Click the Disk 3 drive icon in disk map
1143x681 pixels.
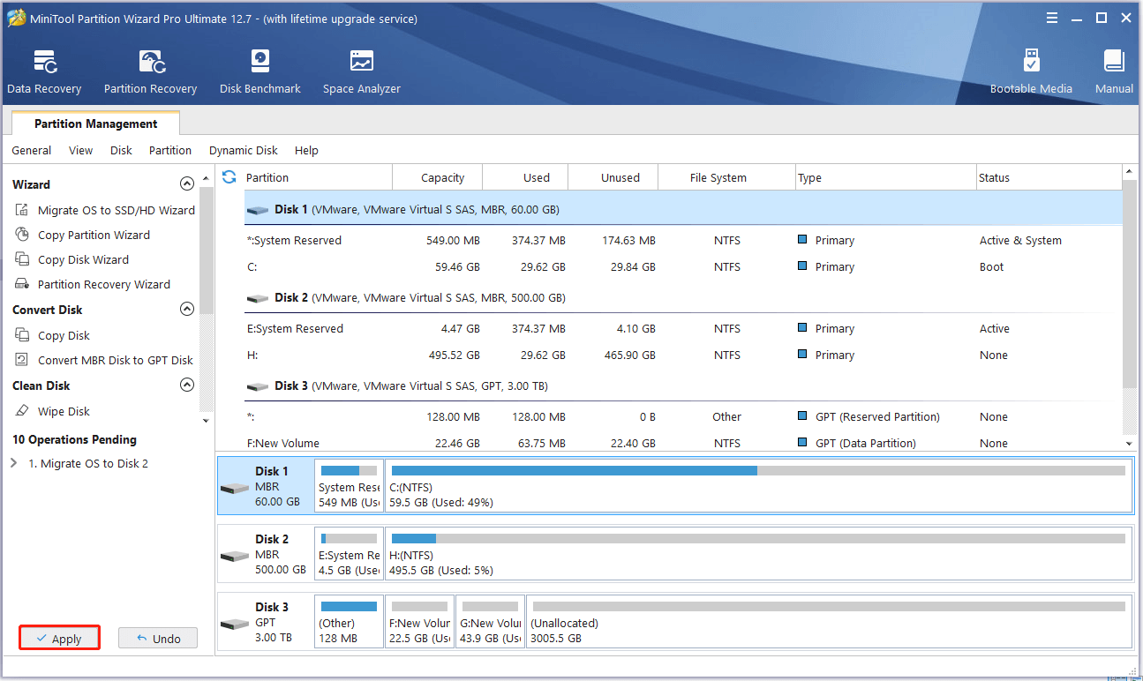pyautogui.click(x=235, y=624)
